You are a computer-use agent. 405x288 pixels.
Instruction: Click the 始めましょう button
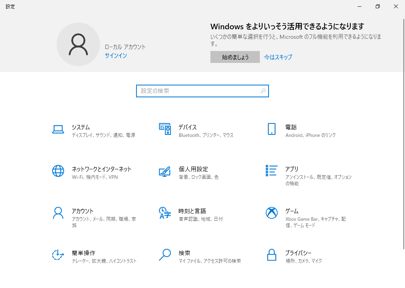click(235, 57)
